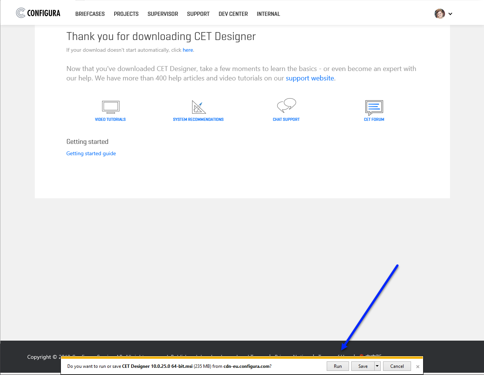Open the Support navigation item
The height and width of the screenshot is (375, 484).
[198, 14]
